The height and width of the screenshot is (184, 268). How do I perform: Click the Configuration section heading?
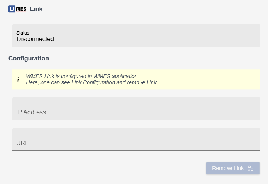(29, 59)
